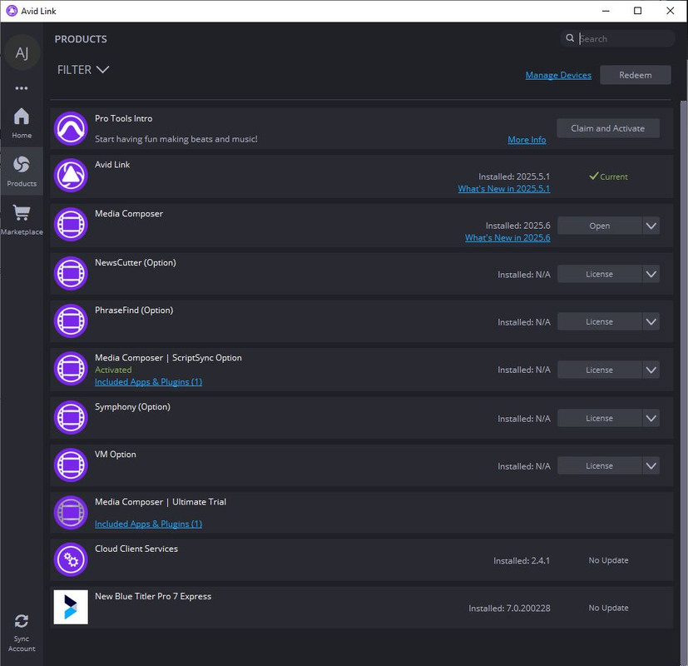This screenshot has width=688, height=666.
Task: Click License for PhraseFind (Option)
Action: 599,322
